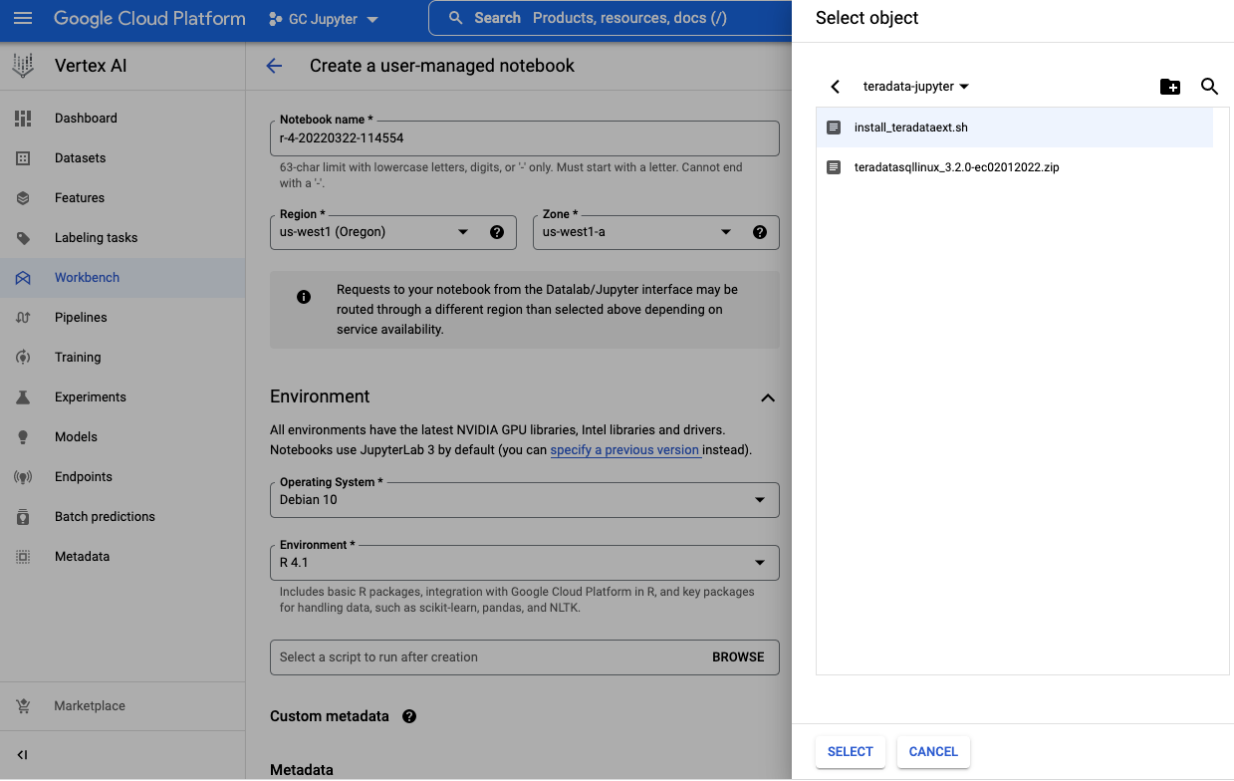Open the Operating System dropdown
The image size is (1234, 781).
tap(761, 499)
